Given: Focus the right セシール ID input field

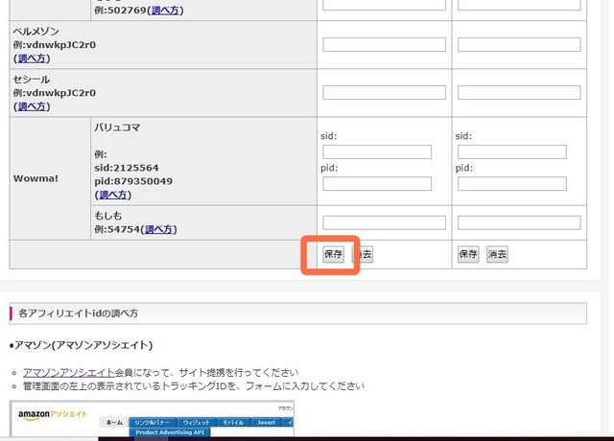Looking at the screenshot, I should coord(519,93).
